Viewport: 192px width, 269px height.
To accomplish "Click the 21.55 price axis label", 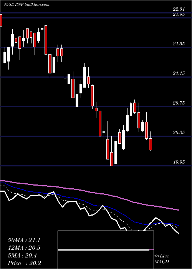I will pyautogui.click(x=179, y=44).
